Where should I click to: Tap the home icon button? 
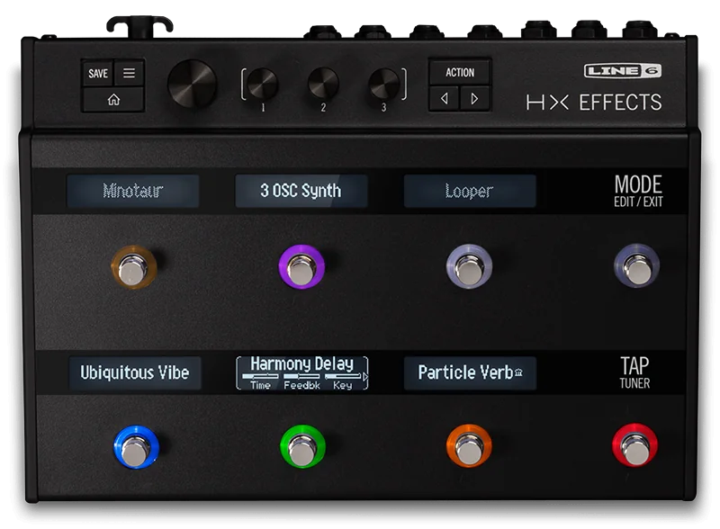pos(113,99)
